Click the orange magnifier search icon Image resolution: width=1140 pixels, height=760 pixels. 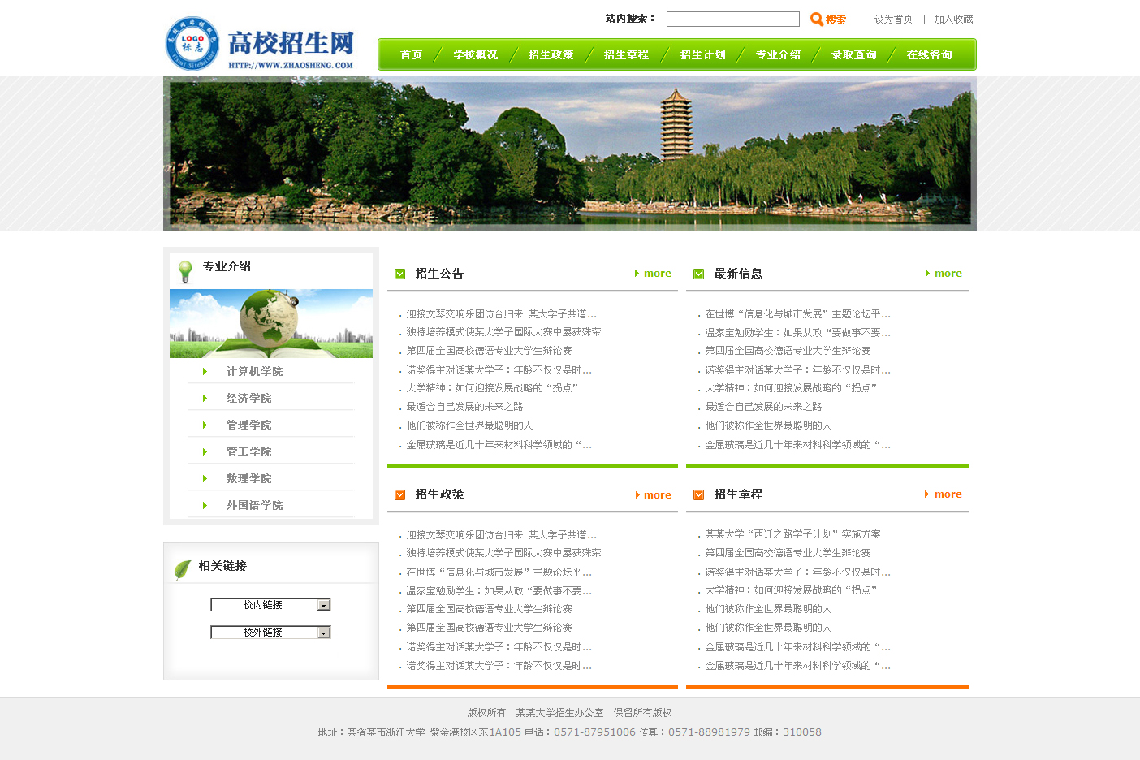point(817,19)
